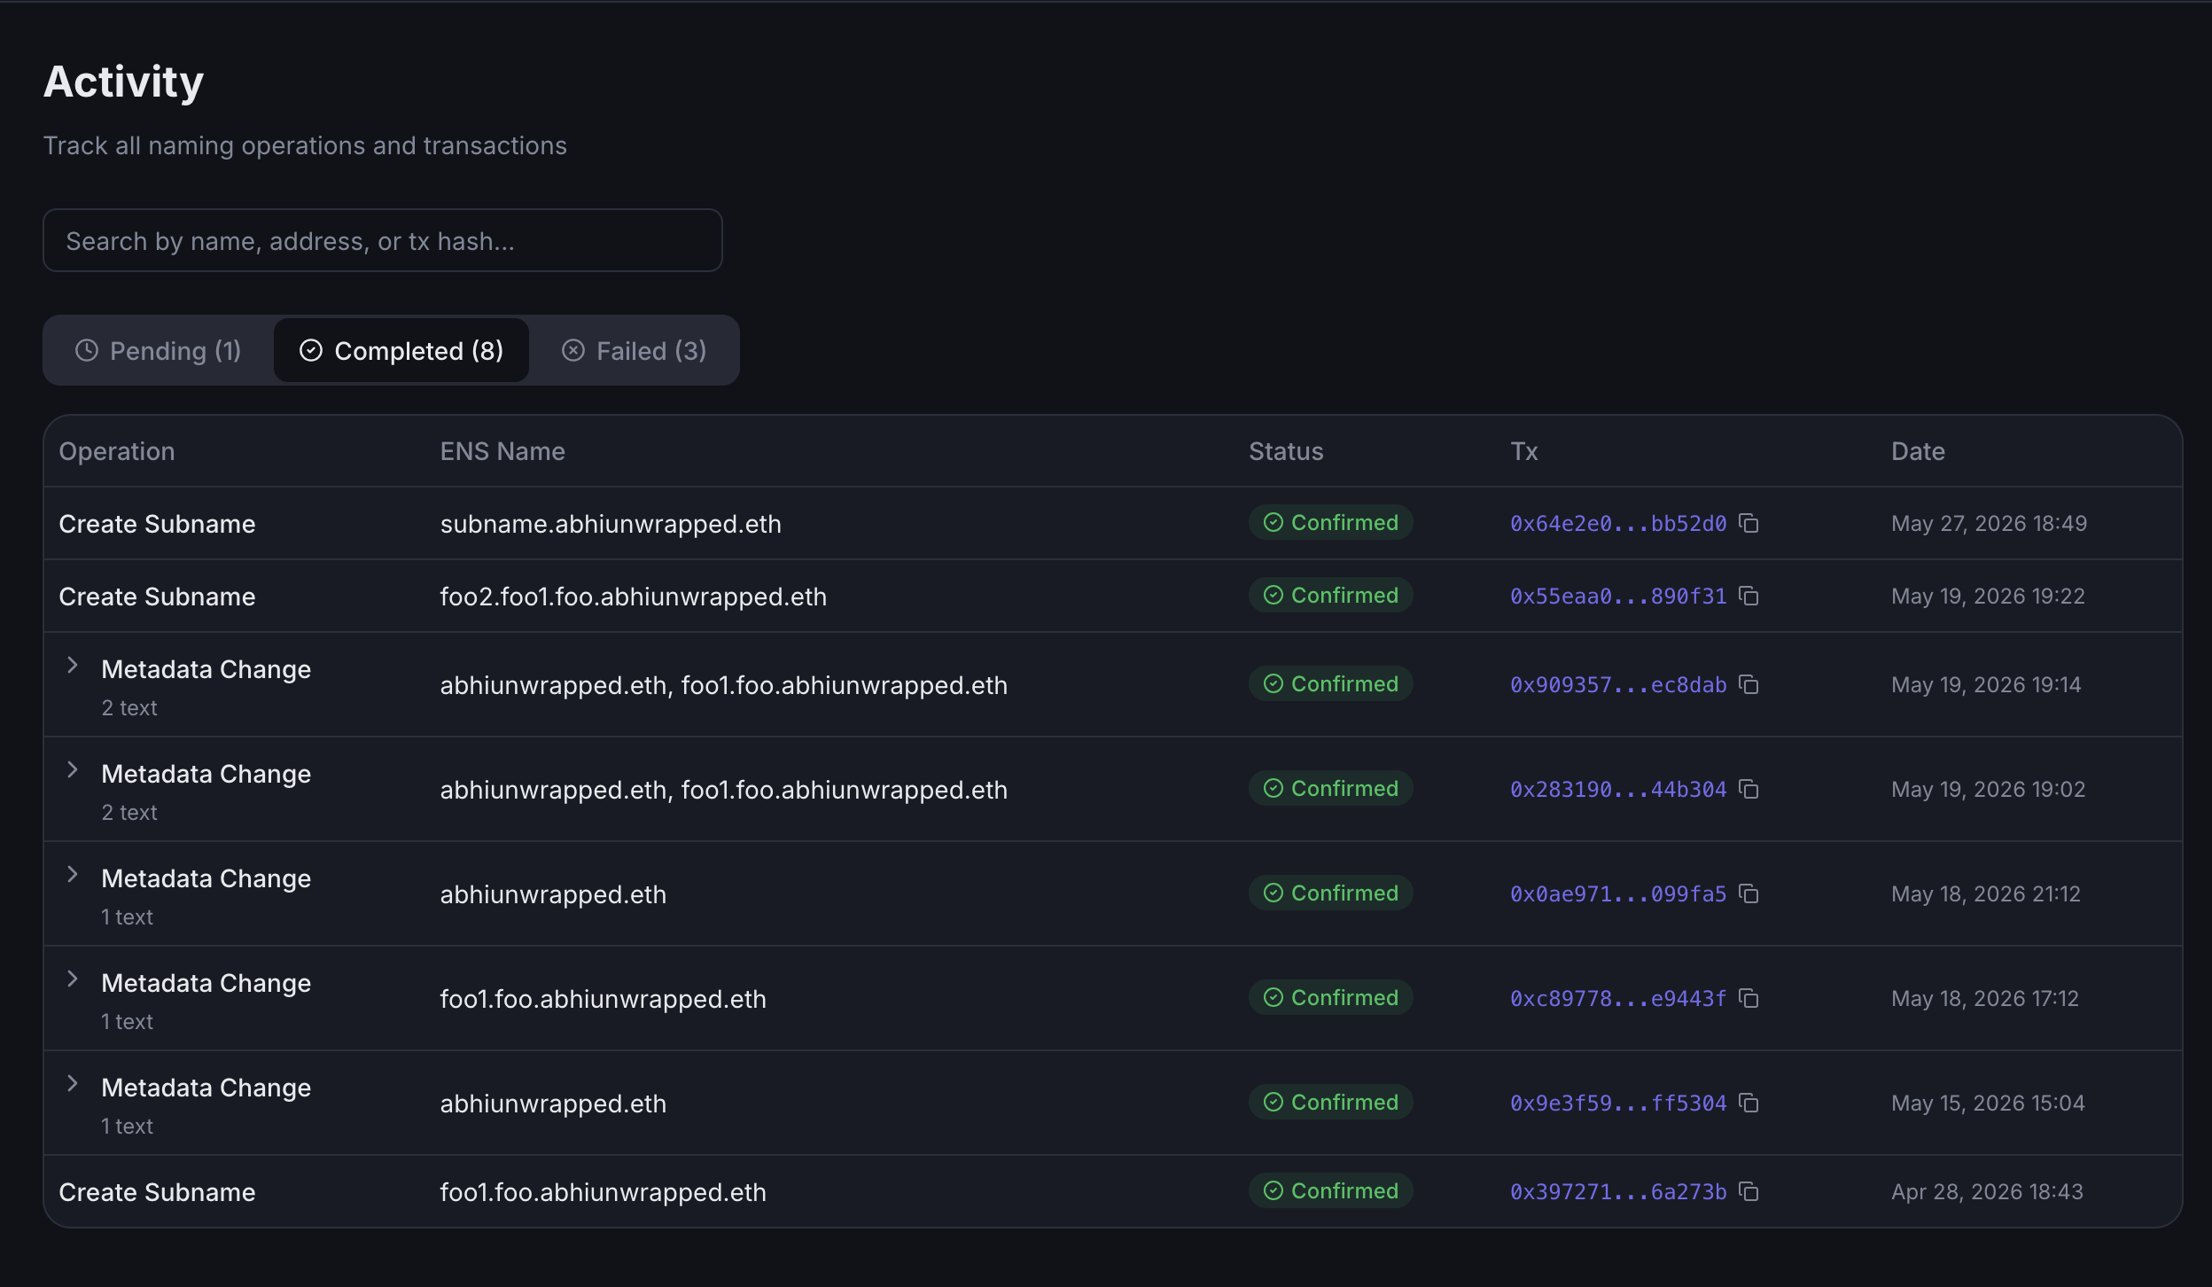Copy tx hash 0xc89778...e9443f

click(1749, 999)
